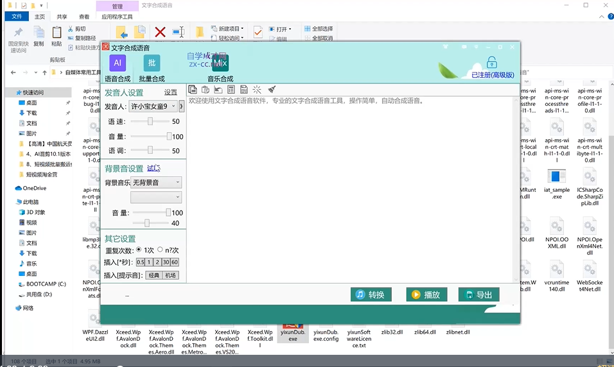Screen dimensions: 614x367
Task: Open the 背景音乐 dropdown showing 无背景音
Action: (156, 182)
